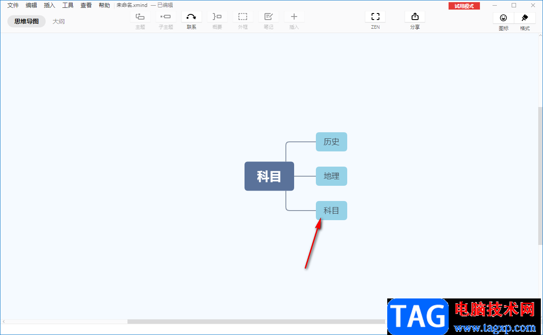
Task: Select the 地理 subtopic node
Action: (x=332, y=176)
